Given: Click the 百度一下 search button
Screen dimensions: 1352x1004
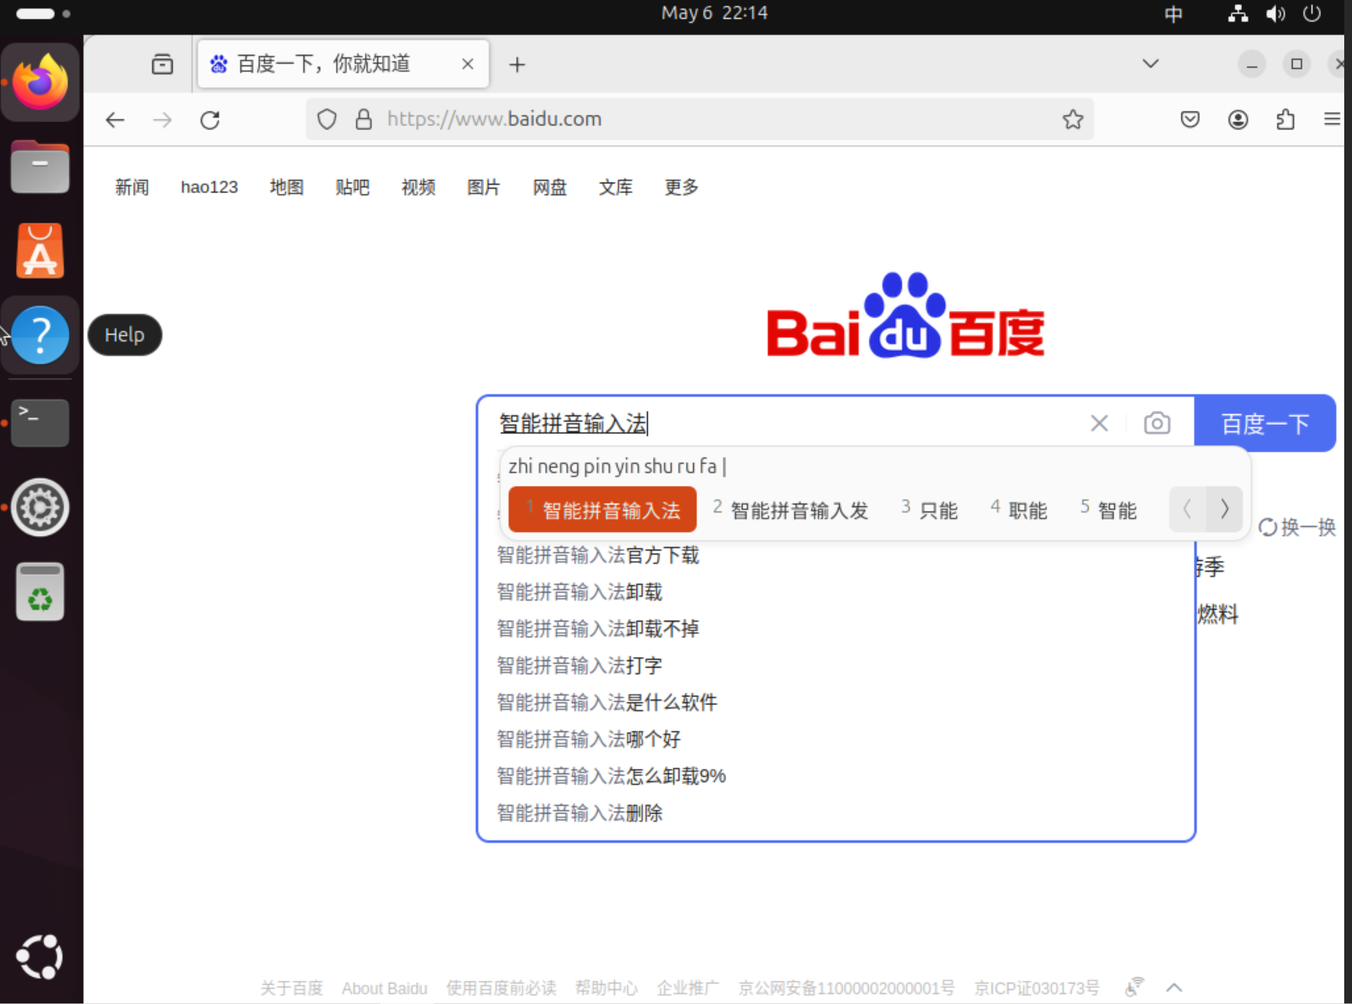Looking at the screenshot, I should point(1264,424).
